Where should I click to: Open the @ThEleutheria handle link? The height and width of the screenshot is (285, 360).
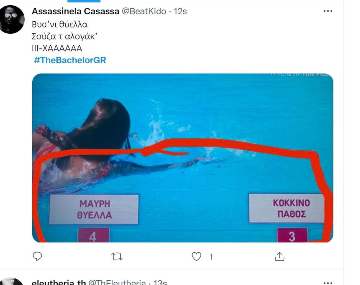pos(117,282)
